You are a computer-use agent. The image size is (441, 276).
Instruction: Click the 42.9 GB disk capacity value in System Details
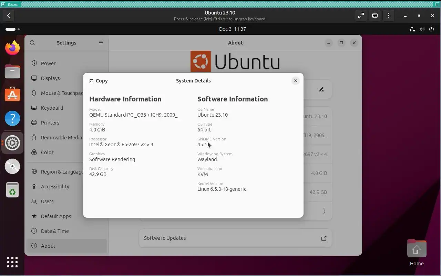98,174
